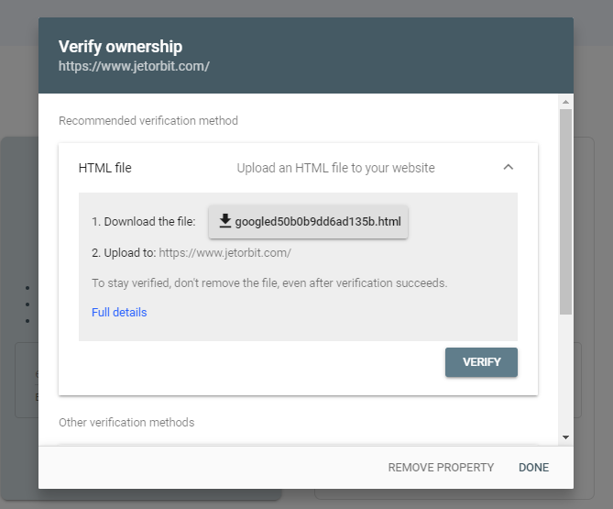Click the scrollbar up arrow
Screen dimensions: 613x509
[x=565, y=102]
